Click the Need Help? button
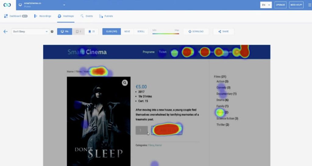This screenshot has height=166, width=312. pyautogui.click(x=296, y=5)
